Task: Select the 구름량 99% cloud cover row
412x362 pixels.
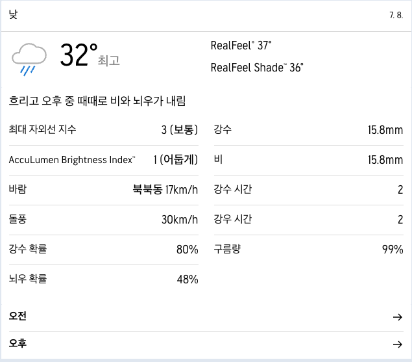Action: pyautogui.click(x=309, y=250)
